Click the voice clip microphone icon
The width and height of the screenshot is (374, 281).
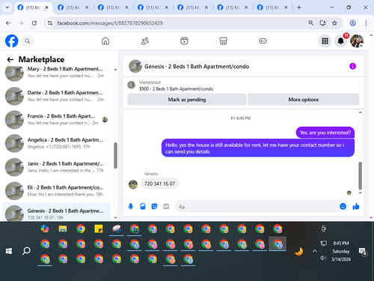[x=131, y=206]
